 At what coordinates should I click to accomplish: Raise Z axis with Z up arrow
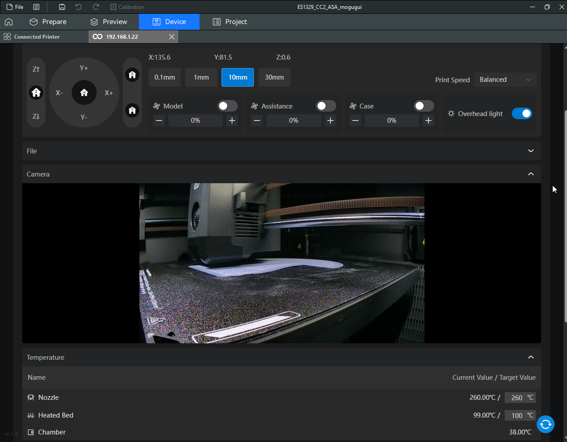click(x=36, y=69)
